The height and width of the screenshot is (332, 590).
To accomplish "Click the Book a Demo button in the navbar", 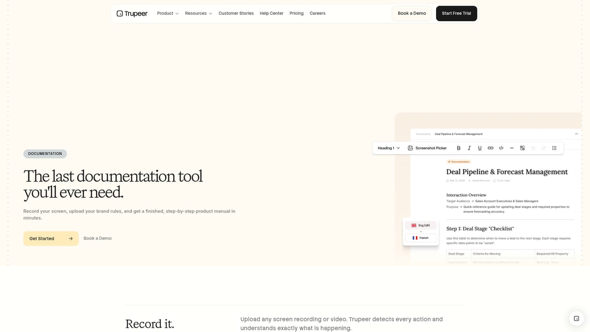I will 412,13.
